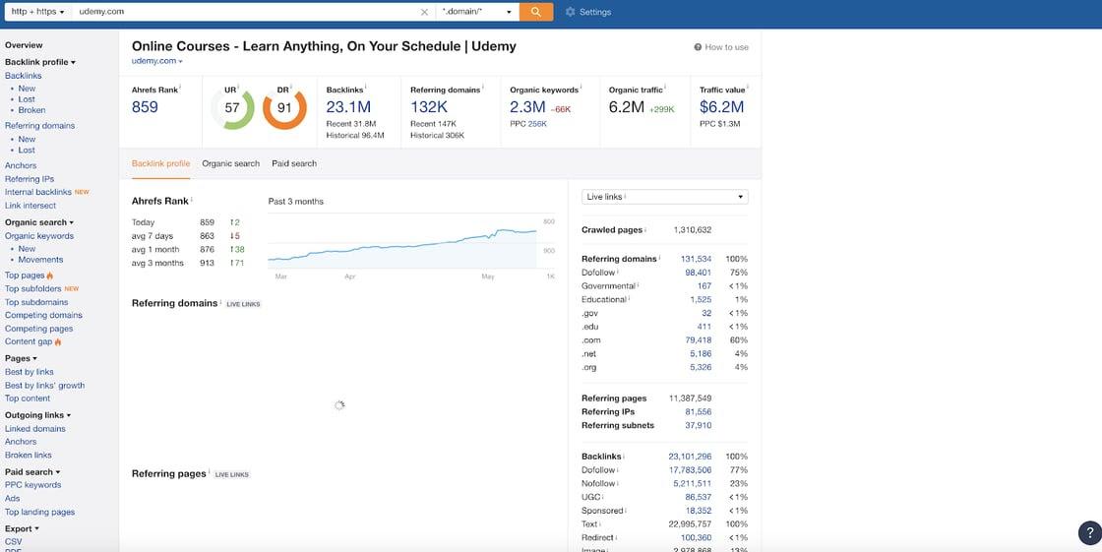Open Ads under Paid search
The height and width of the screenshot is (552, 1102).
[13, 499]
